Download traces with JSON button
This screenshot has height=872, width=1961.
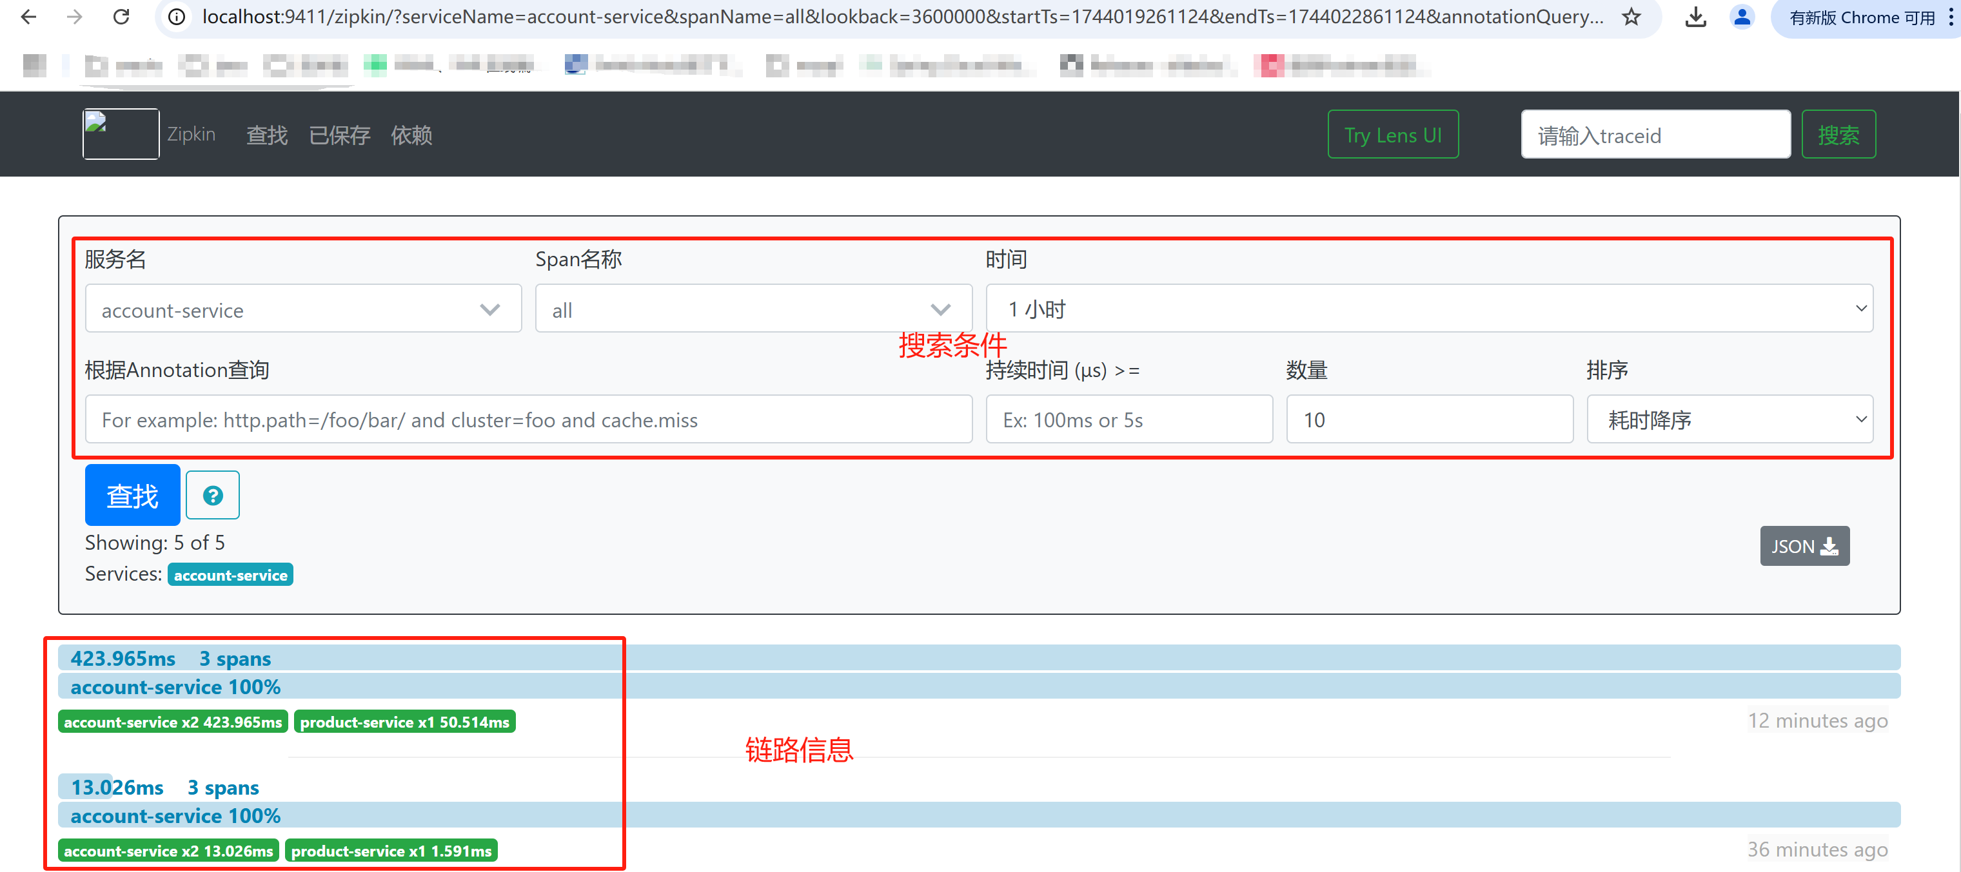click(x=1804, y=547)
